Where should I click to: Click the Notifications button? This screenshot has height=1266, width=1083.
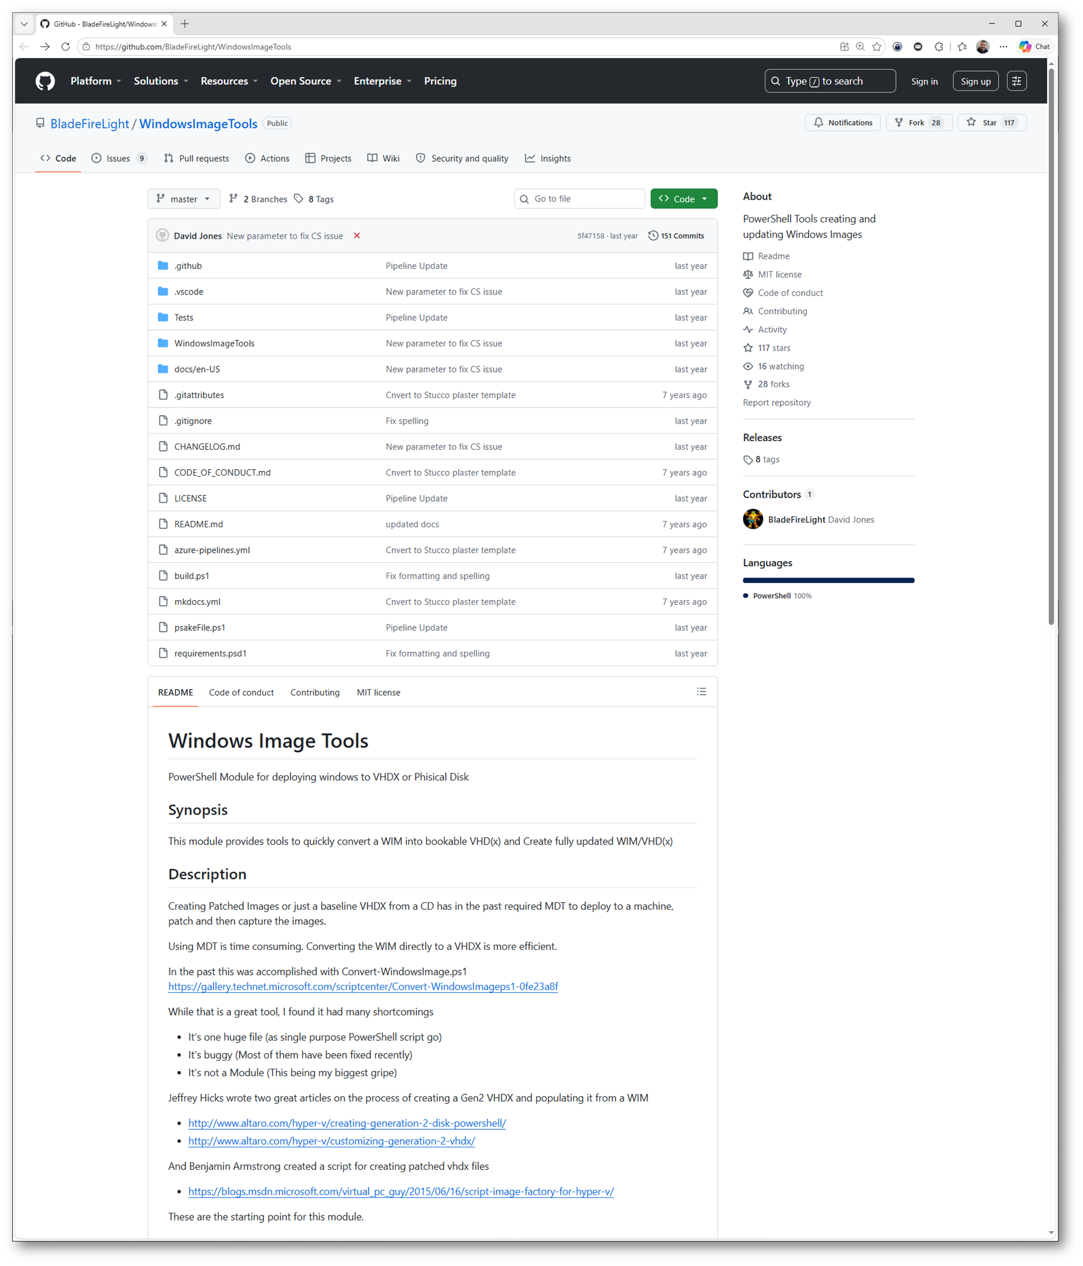[x=842, y=123]
